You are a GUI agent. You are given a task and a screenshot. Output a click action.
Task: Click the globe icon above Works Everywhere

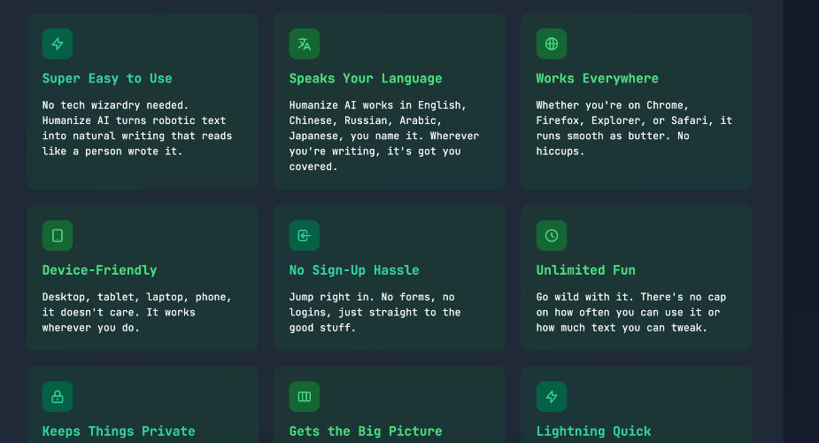tap(552, 43)
